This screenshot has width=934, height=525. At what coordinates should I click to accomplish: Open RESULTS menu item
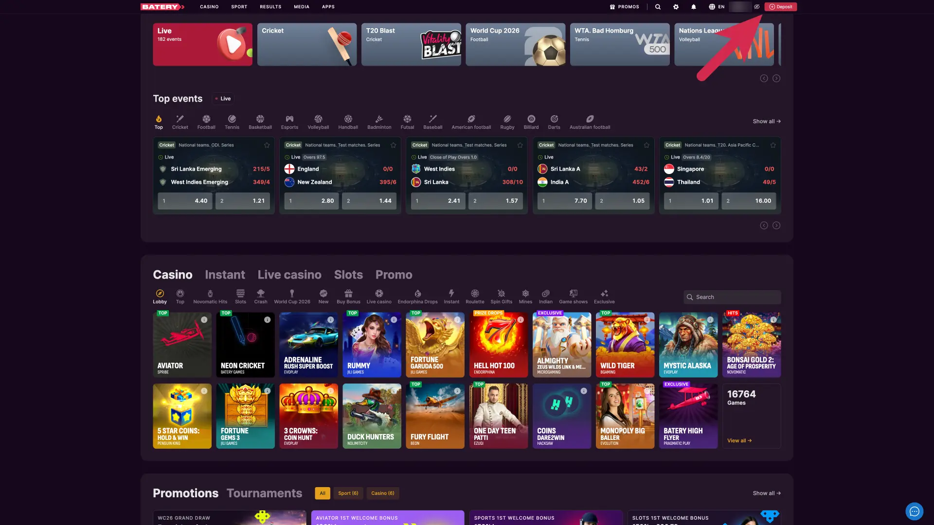[x=270, y=7]
